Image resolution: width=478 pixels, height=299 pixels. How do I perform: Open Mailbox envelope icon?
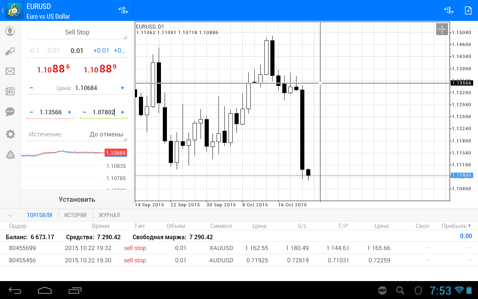pos(10,71)
